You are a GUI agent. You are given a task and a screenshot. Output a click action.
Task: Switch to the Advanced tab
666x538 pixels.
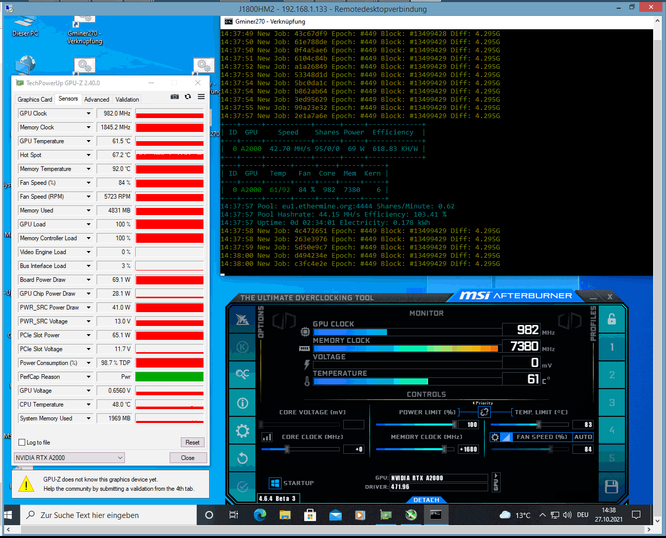point(97,100)
